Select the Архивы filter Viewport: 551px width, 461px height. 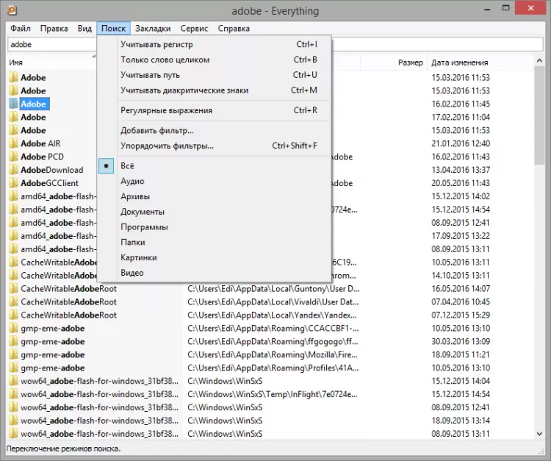tap(215, 196)
